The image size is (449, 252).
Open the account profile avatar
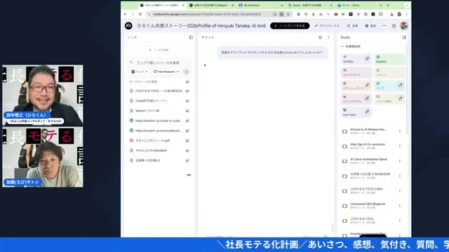pyautogui.click(x=404, y=26)
